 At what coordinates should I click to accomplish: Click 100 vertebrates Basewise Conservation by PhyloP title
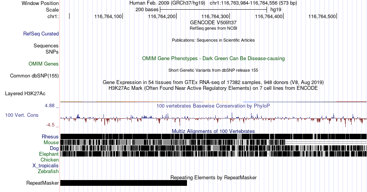[213, 106]
